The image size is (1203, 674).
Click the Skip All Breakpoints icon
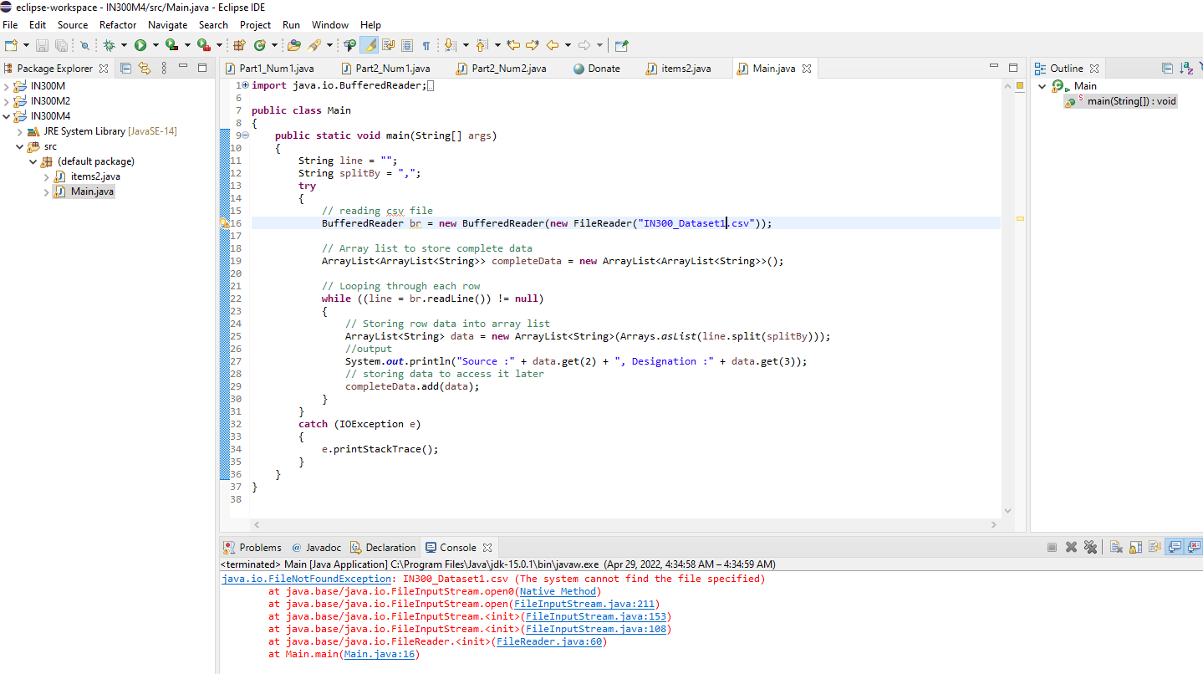[x=84, y=45]
